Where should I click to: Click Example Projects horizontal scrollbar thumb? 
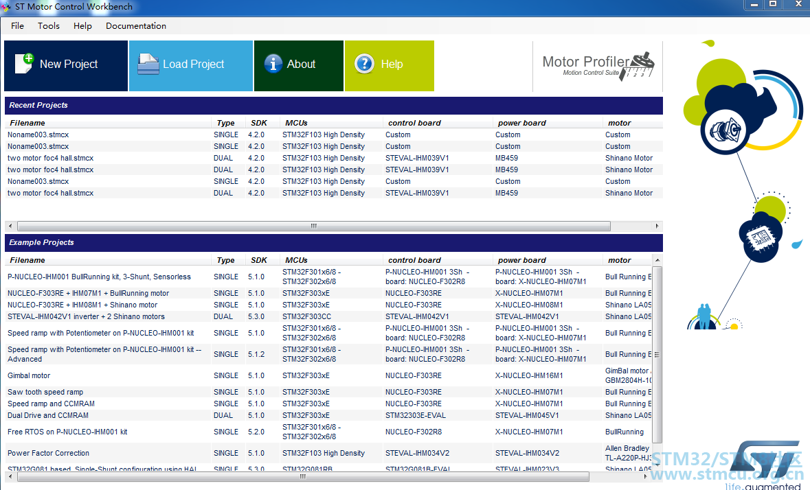(x=303, y=476)
